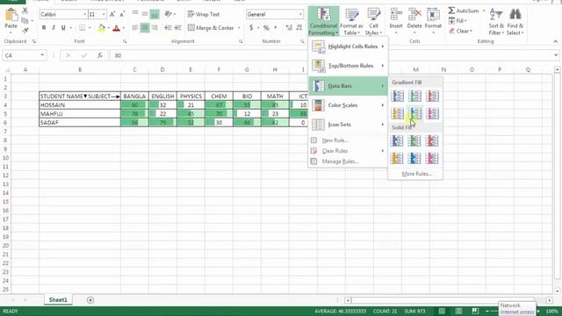Image resolution: width=562 pixels, height=316 pixels.
Task: Collapse the ribbon with the chevron
Action: [555, 41]
